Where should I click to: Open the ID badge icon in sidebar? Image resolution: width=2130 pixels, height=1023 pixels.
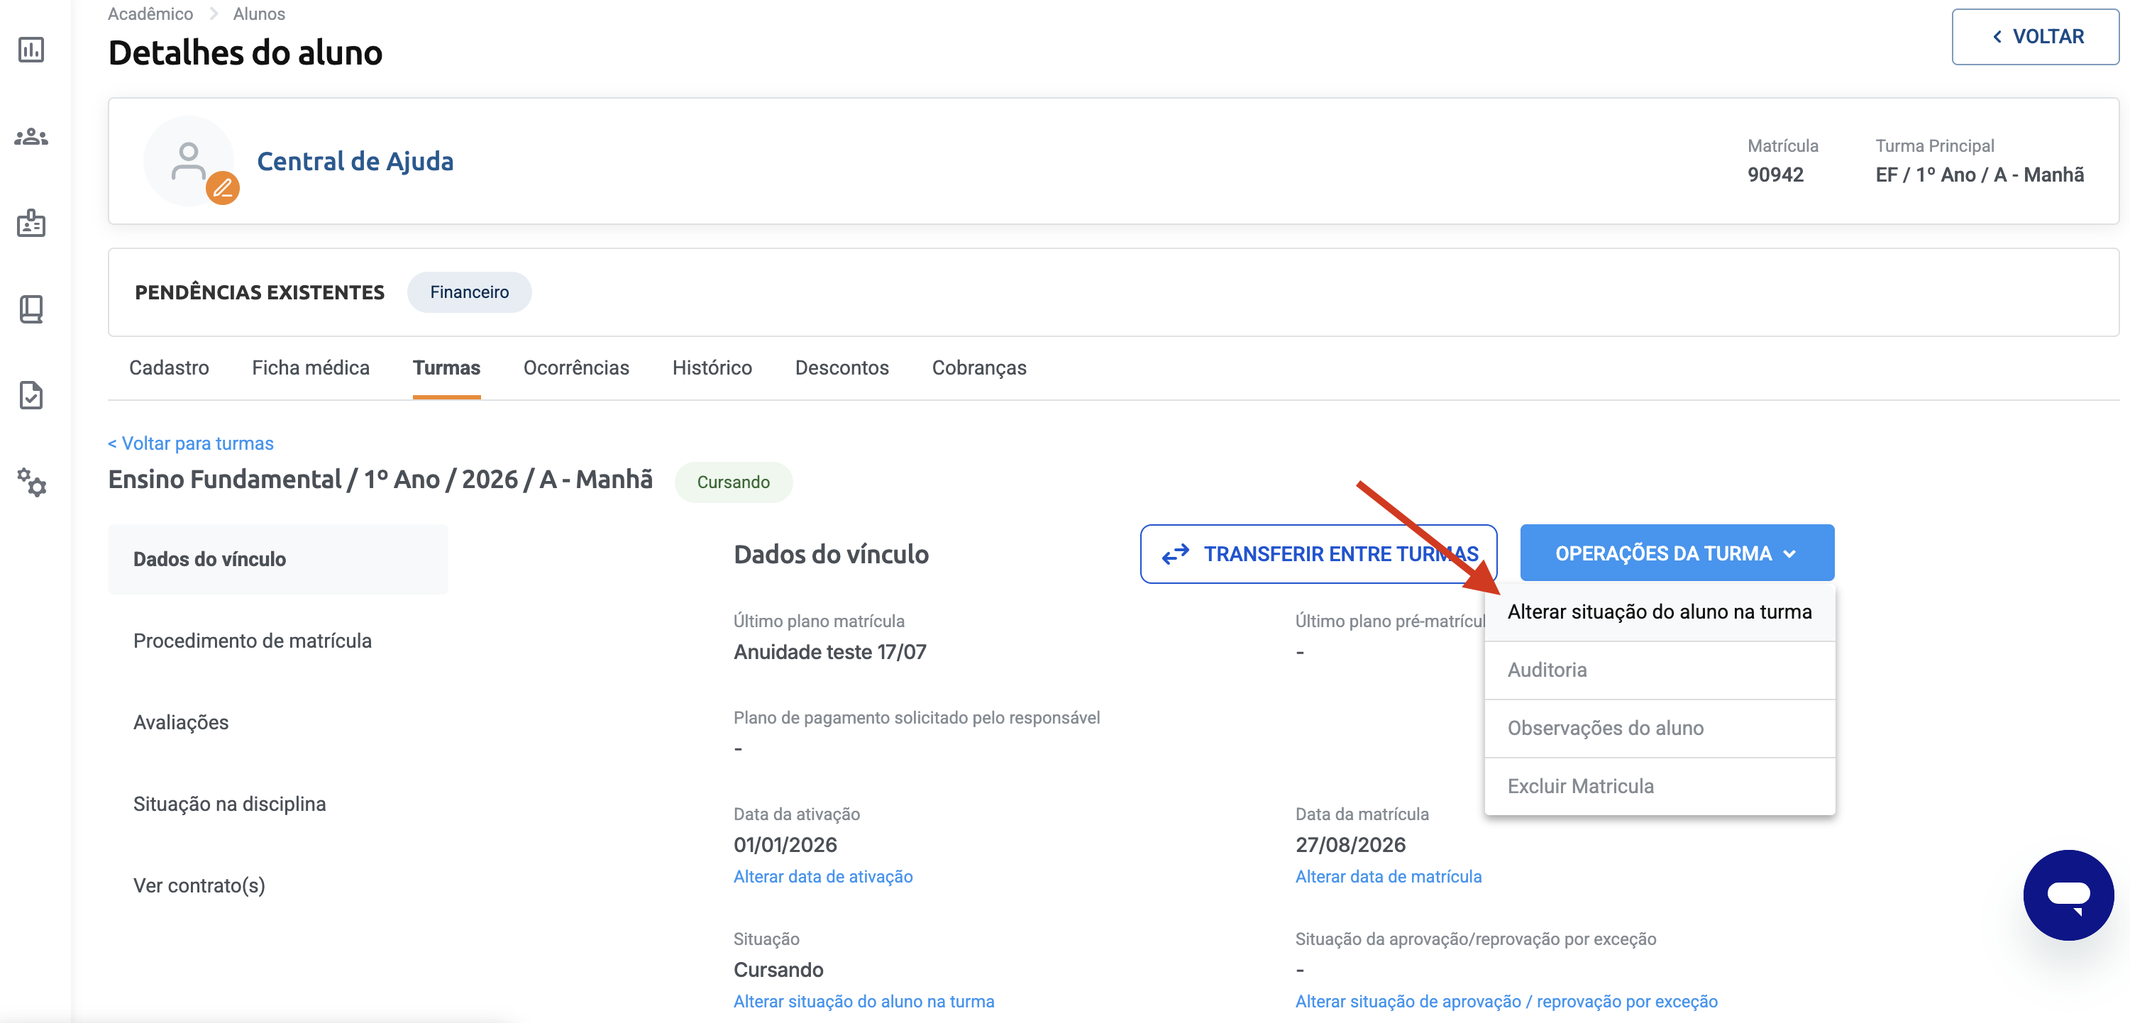pyautogui.click(x=31, y=223)
